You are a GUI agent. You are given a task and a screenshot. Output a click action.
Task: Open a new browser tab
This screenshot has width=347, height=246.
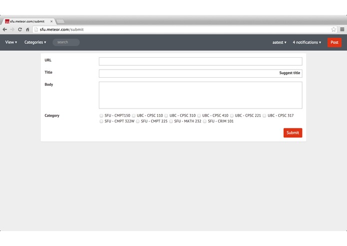click(x=60, y=21)
